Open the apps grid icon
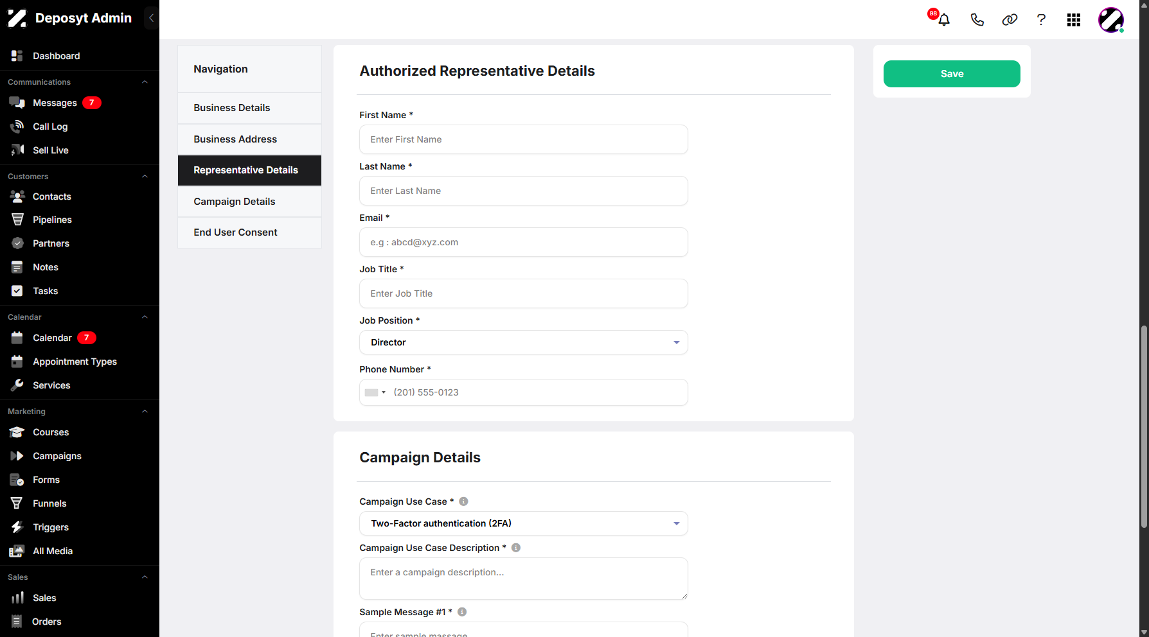This screenshot has height=637, width=1149. pyautogui.click(x=1074, y=20)
